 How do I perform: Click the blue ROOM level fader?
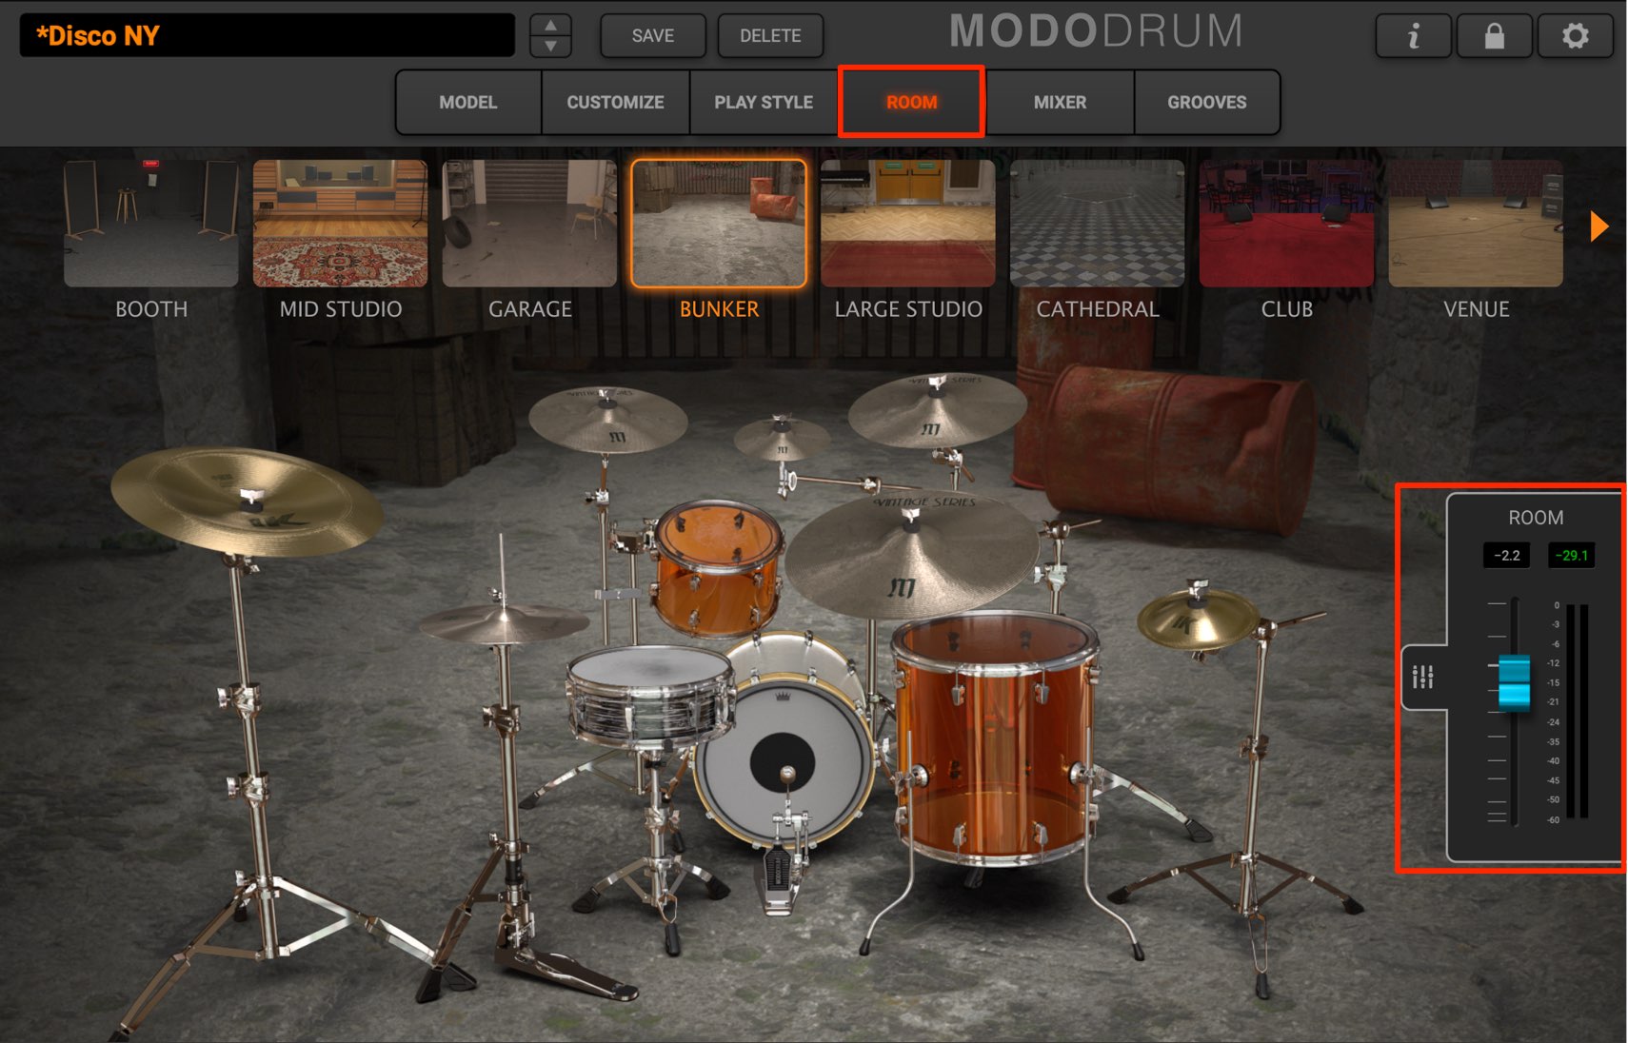click(x=1514, y=682)
